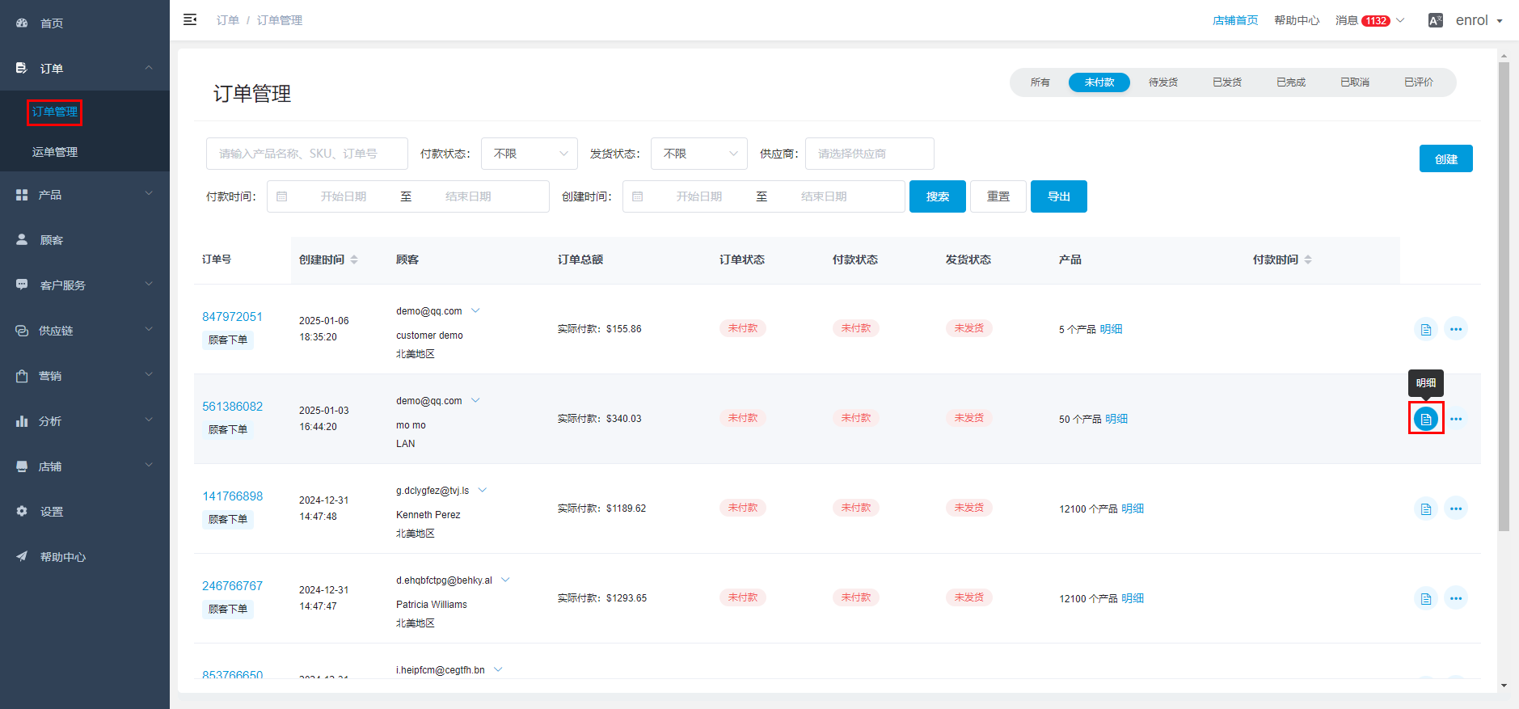
Task: Open the 付款状态 dropdown
Action: 530,154
